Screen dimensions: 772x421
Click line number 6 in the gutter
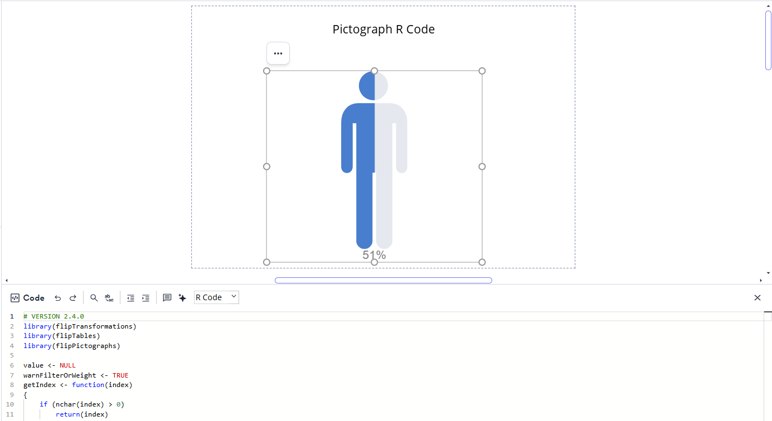click(11, 365)
